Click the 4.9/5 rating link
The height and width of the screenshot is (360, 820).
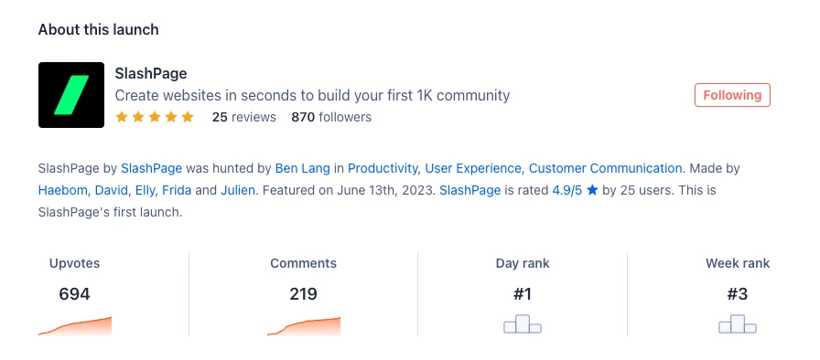pyautogui.click(x=566, y=190)
